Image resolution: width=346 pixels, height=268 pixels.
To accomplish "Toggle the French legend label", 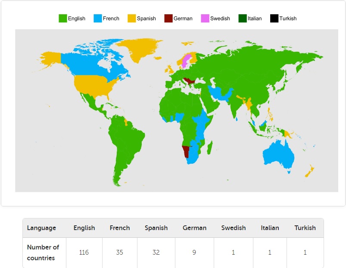I will (111, 19).
